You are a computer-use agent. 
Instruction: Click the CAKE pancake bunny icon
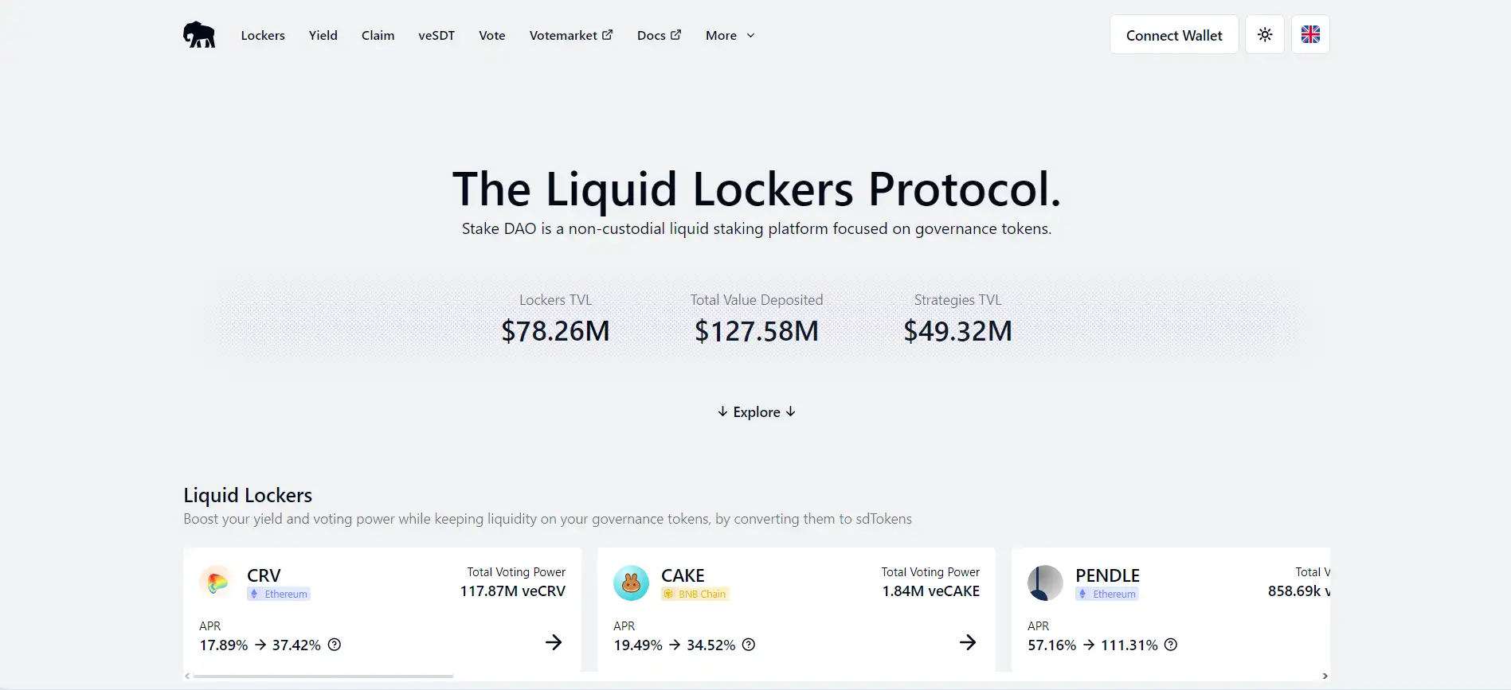pyautogui.click(x=631, y=583)
